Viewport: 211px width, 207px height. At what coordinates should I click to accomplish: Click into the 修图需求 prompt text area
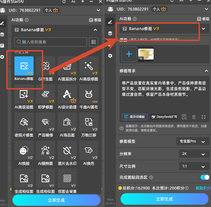coord(164,94)
